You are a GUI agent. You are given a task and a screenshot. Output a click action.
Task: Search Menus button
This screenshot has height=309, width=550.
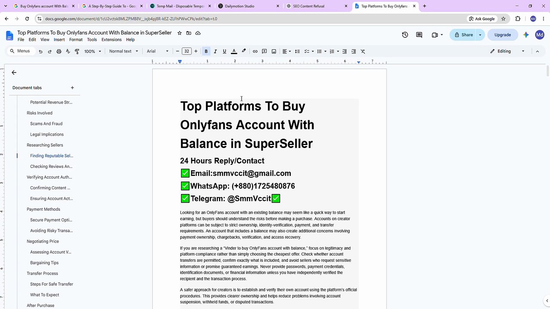pyautogui.click(x=20, y=51)
